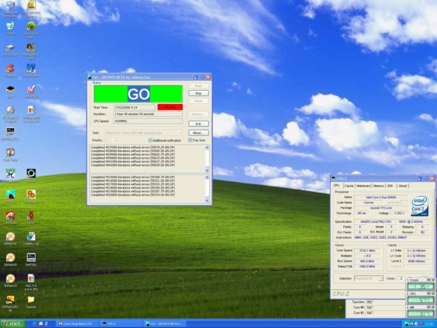Image resolution: width=437 pixels, height=328 pixels.
Task: Switch to the Memory tab in CPU-Z
Action: pyautogui.click(x=379, y=186)
